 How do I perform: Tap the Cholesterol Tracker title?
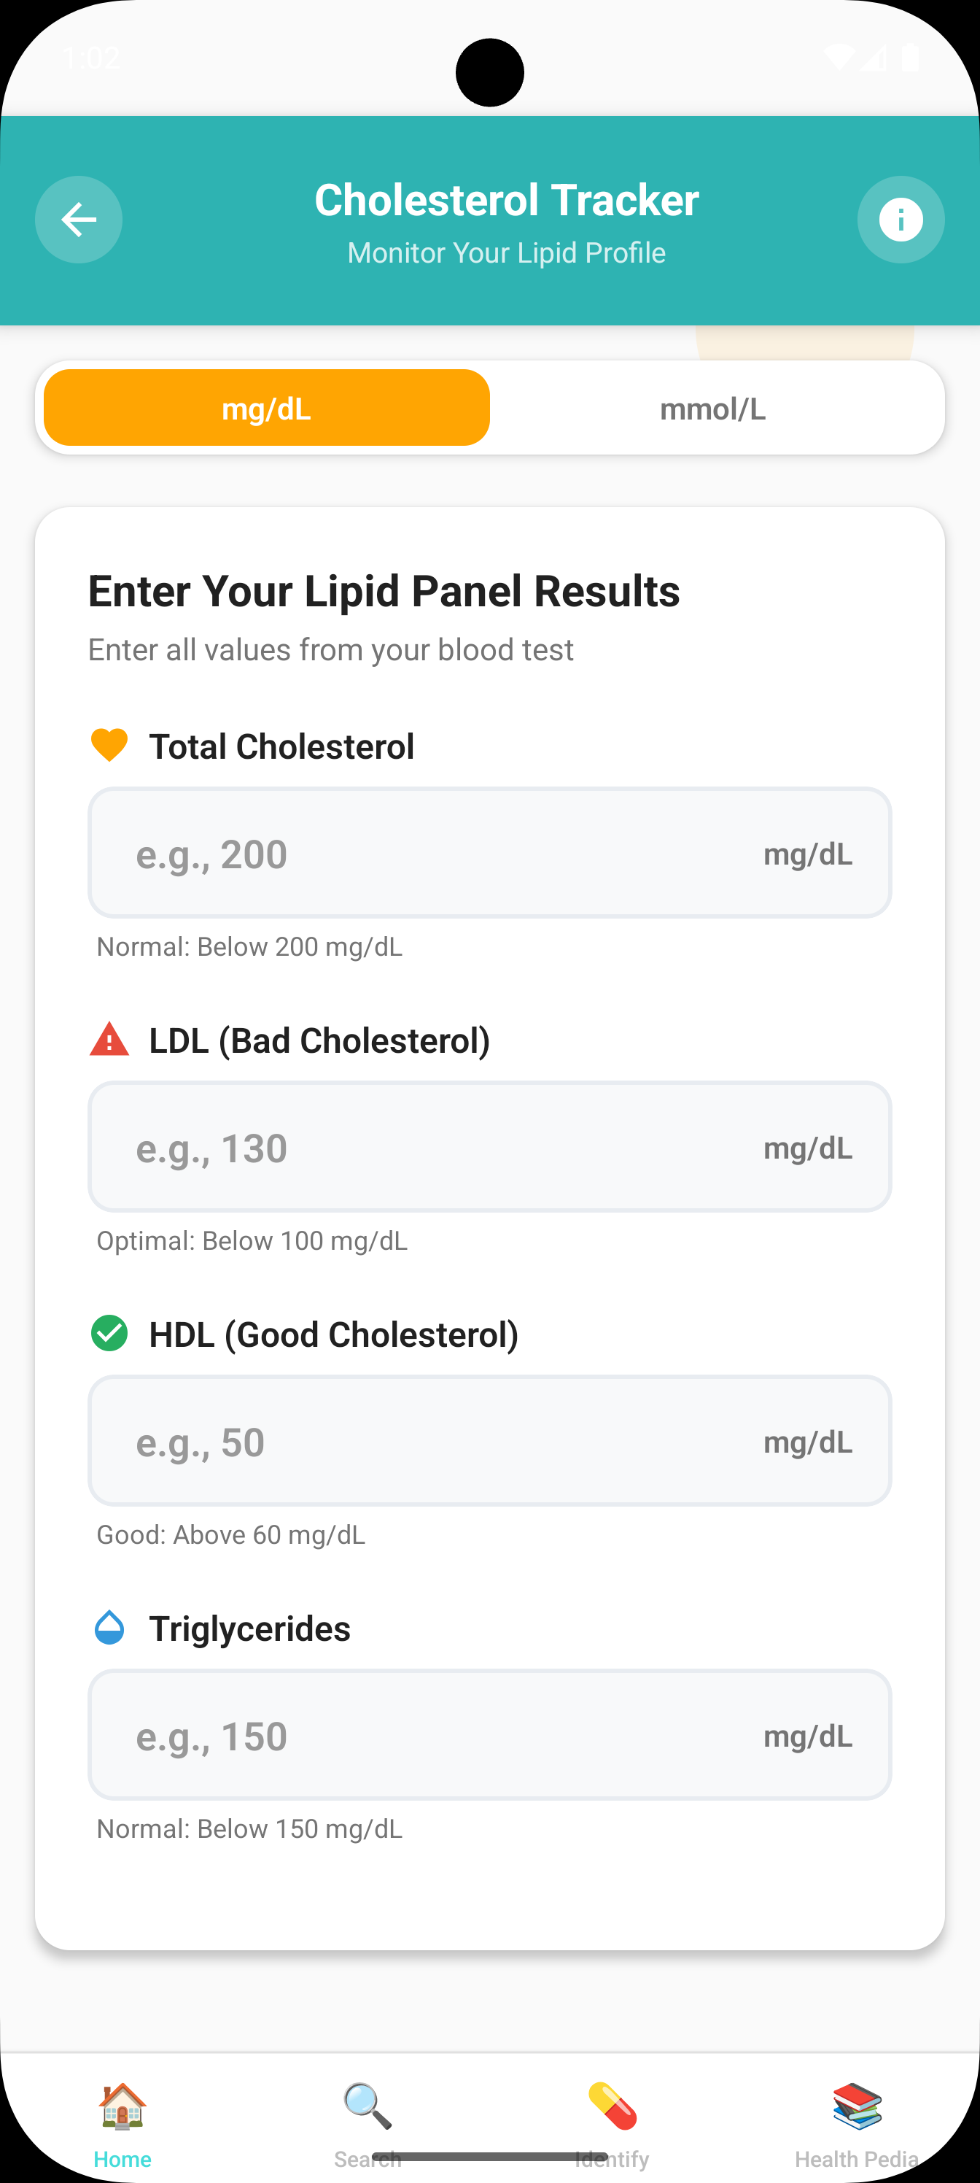[507, 201]
